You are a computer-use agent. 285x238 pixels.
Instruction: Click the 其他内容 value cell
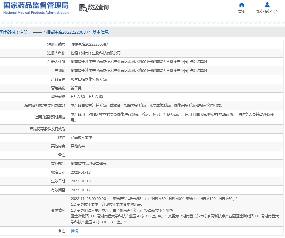tap(78, 146)
